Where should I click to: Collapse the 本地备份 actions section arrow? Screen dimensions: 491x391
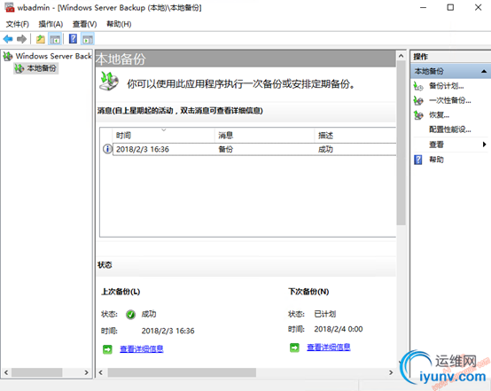click(484, 72)
